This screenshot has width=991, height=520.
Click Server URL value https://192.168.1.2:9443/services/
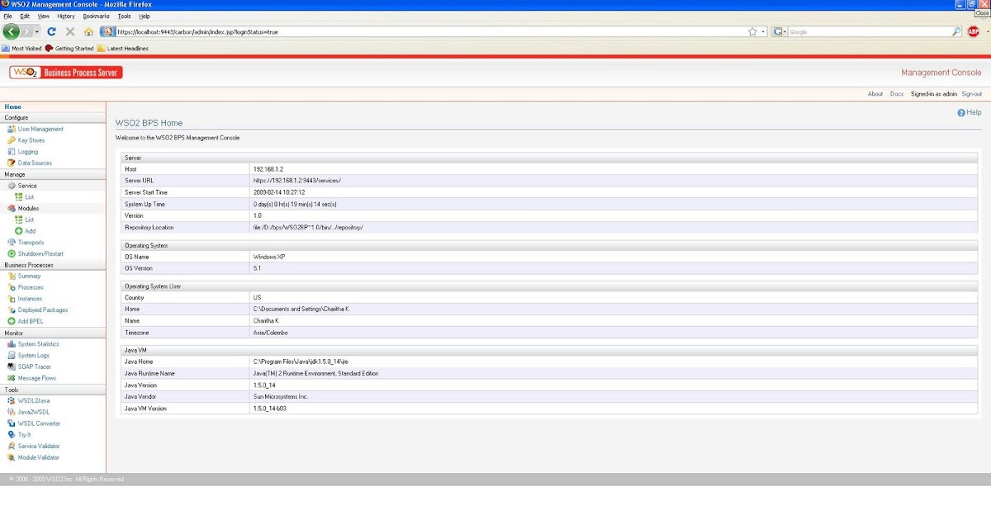[x=297, y=181]
